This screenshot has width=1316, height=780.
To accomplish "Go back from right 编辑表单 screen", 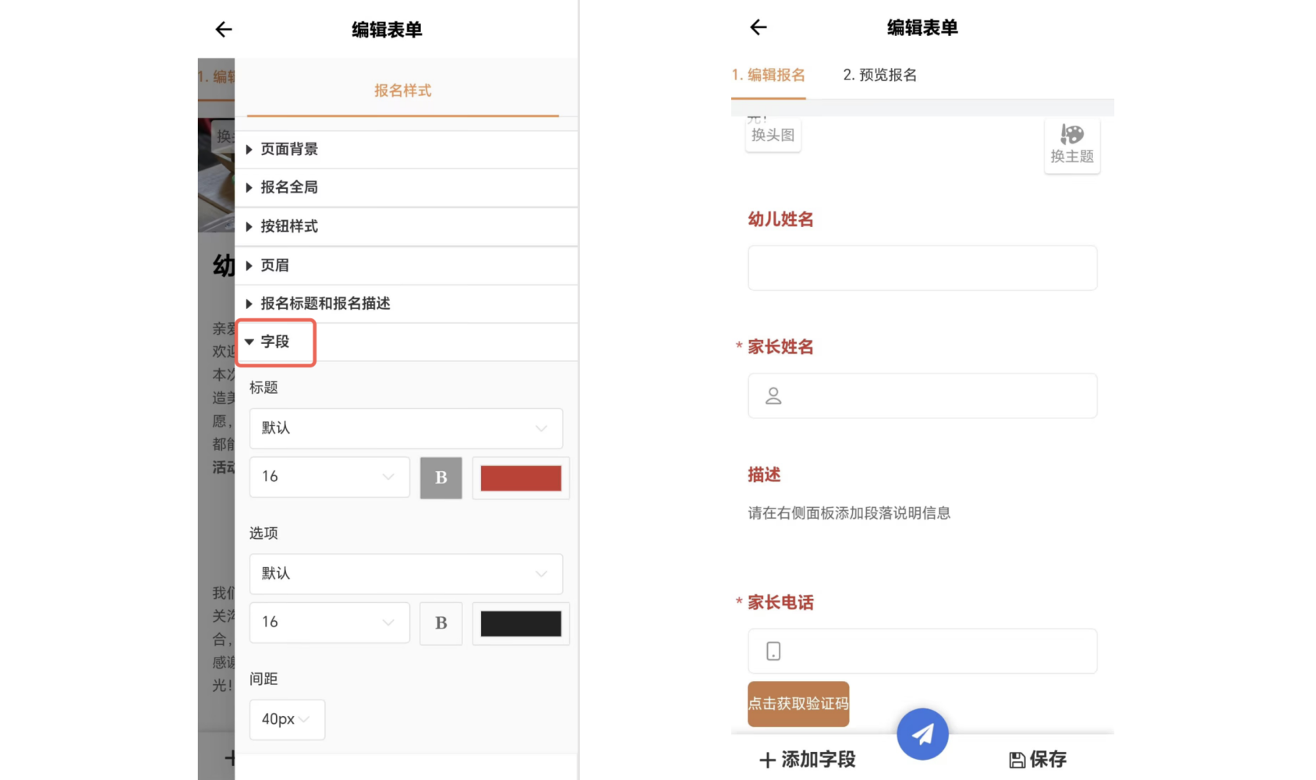I will click(x=759, y=27).
